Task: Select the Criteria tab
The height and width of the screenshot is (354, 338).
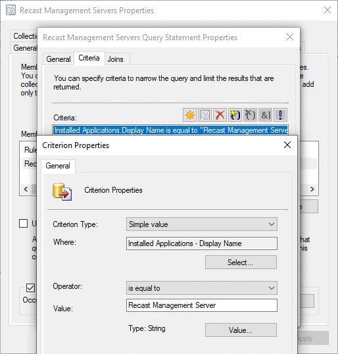Action: click(89, 58)
